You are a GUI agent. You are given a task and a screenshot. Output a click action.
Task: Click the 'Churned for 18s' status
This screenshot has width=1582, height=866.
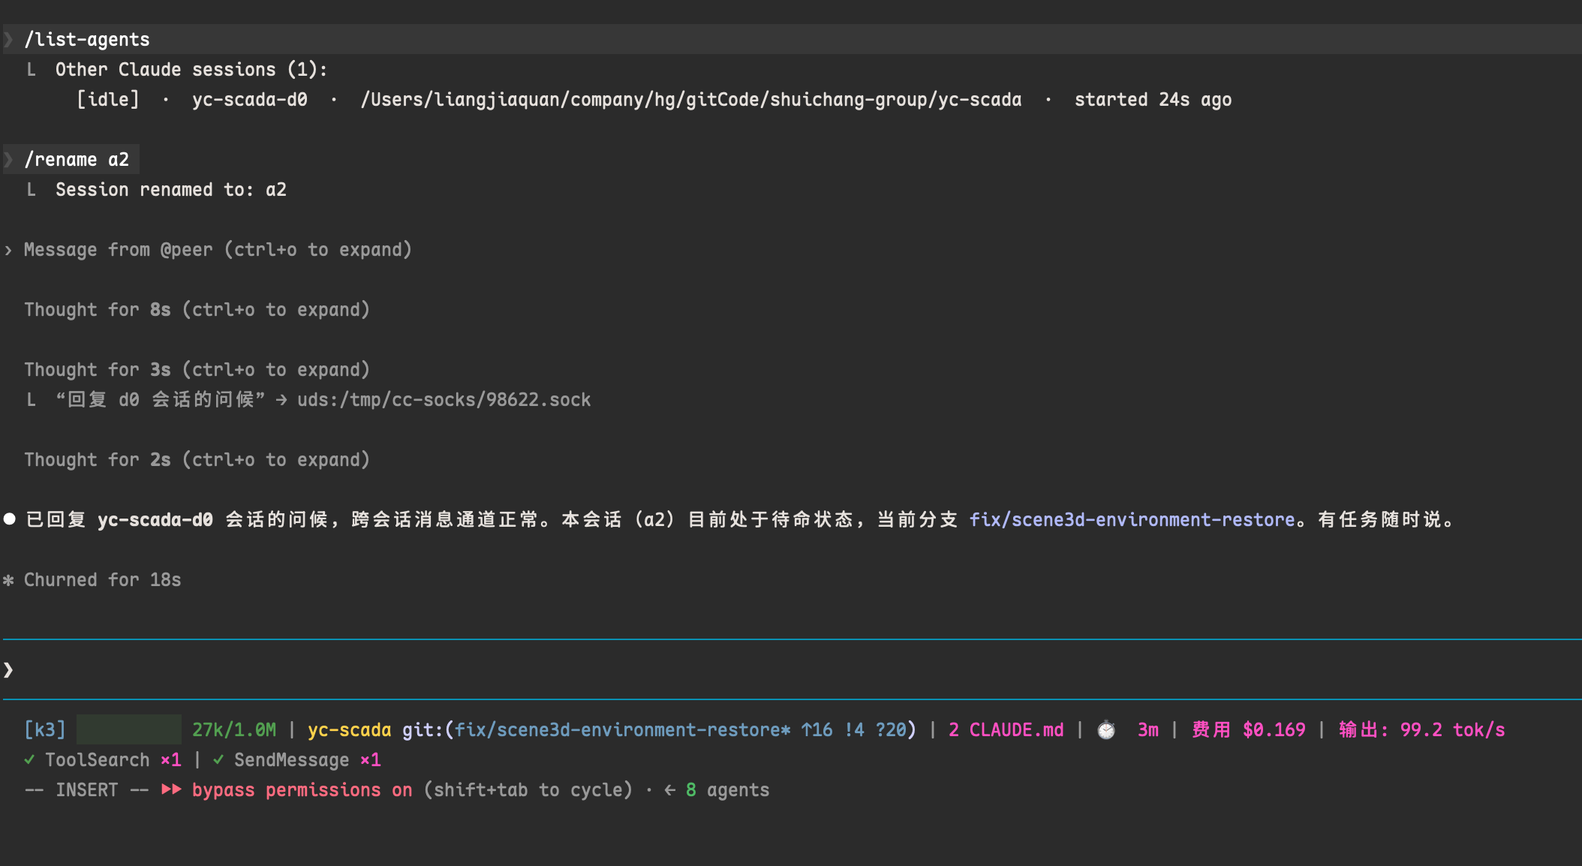102,579
